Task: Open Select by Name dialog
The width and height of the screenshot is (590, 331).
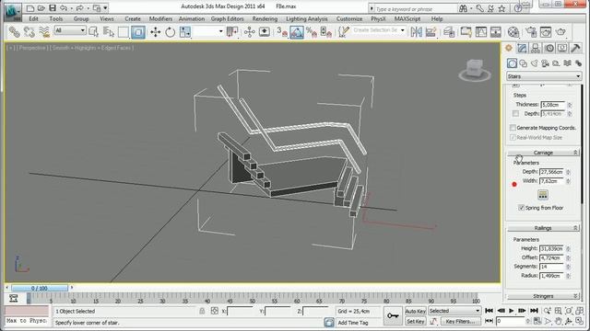Action: (109, 32)
